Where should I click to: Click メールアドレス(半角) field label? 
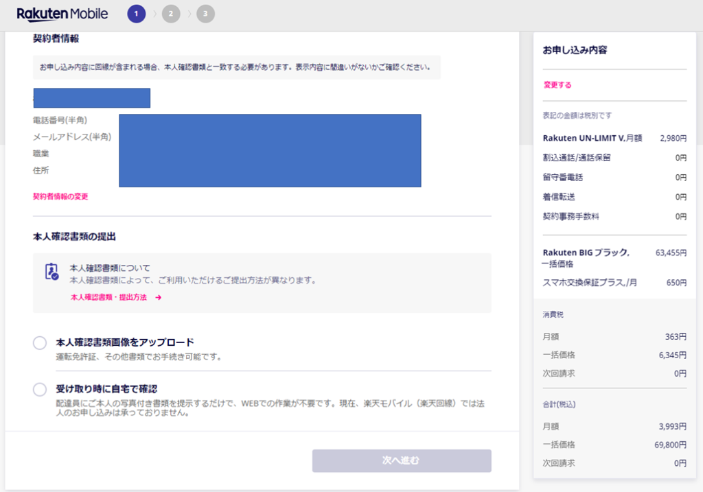click(x=72, y=137)
